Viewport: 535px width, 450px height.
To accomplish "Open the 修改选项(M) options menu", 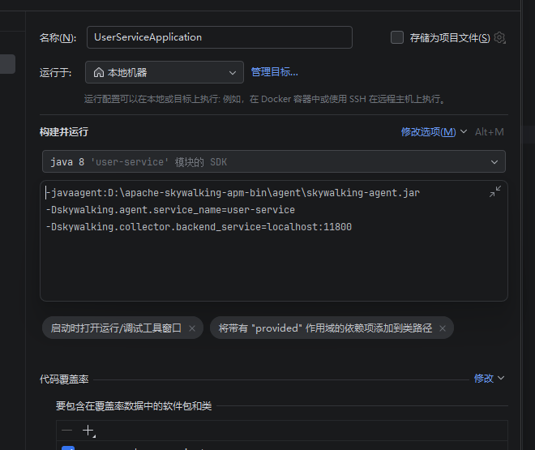I will click(434, 131).
